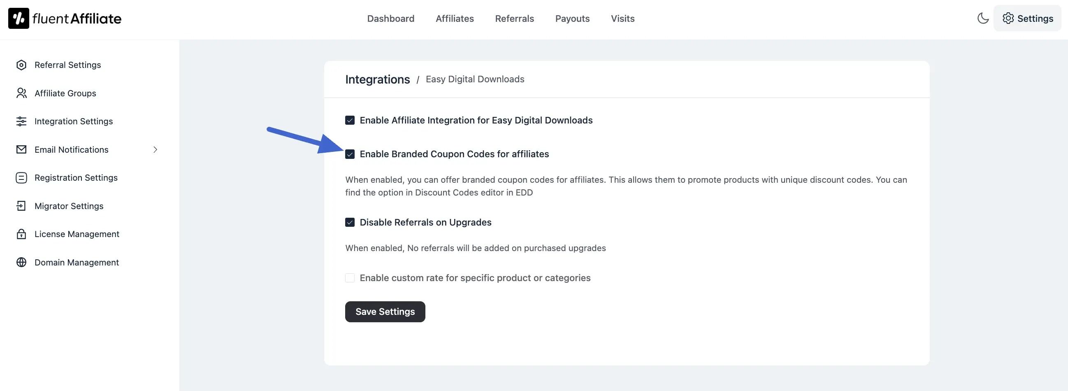Viewport: 1068px width, 391px height.
Task: Enable custom rate for specific product checkbox
Action: pos(350,278)
